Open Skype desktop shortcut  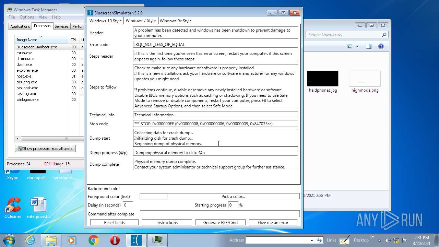(x=13, y=175)
